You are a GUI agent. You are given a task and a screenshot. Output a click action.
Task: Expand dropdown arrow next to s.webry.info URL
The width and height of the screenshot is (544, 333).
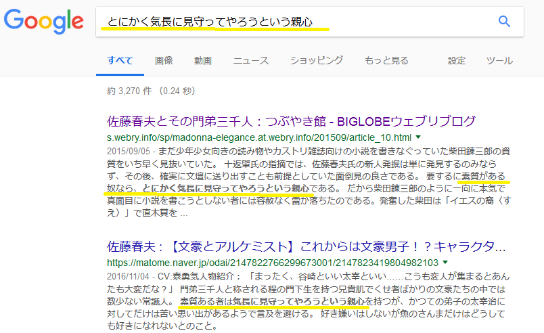(418, 137)
